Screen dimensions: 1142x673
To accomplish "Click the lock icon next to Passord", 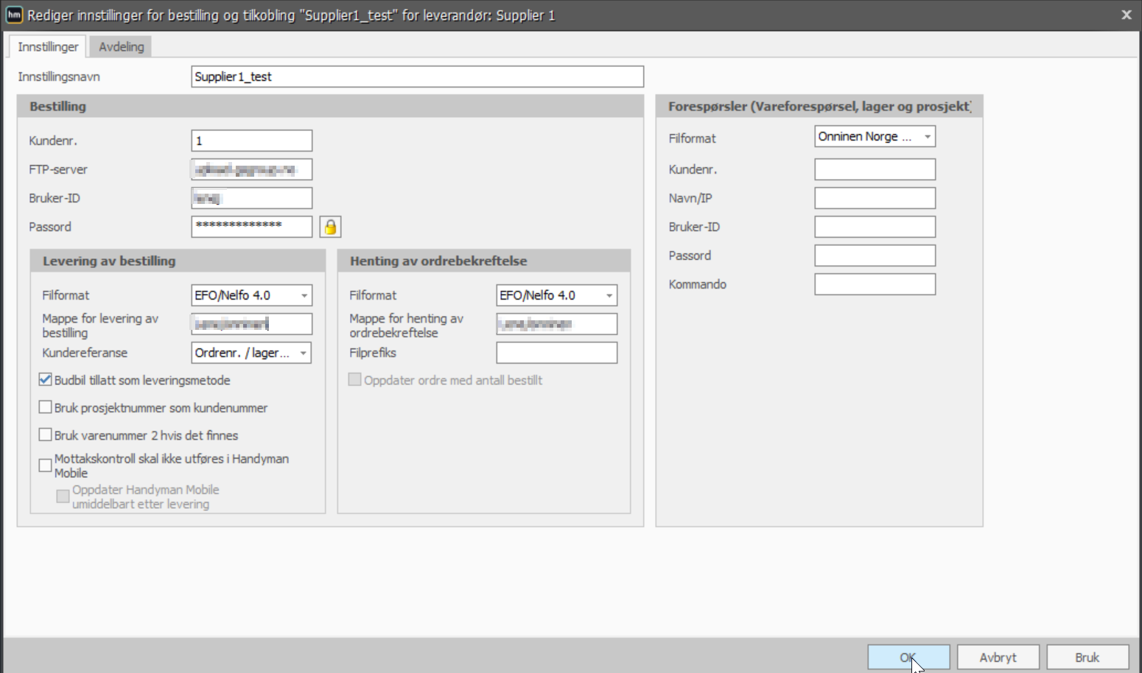I will 330,227.
